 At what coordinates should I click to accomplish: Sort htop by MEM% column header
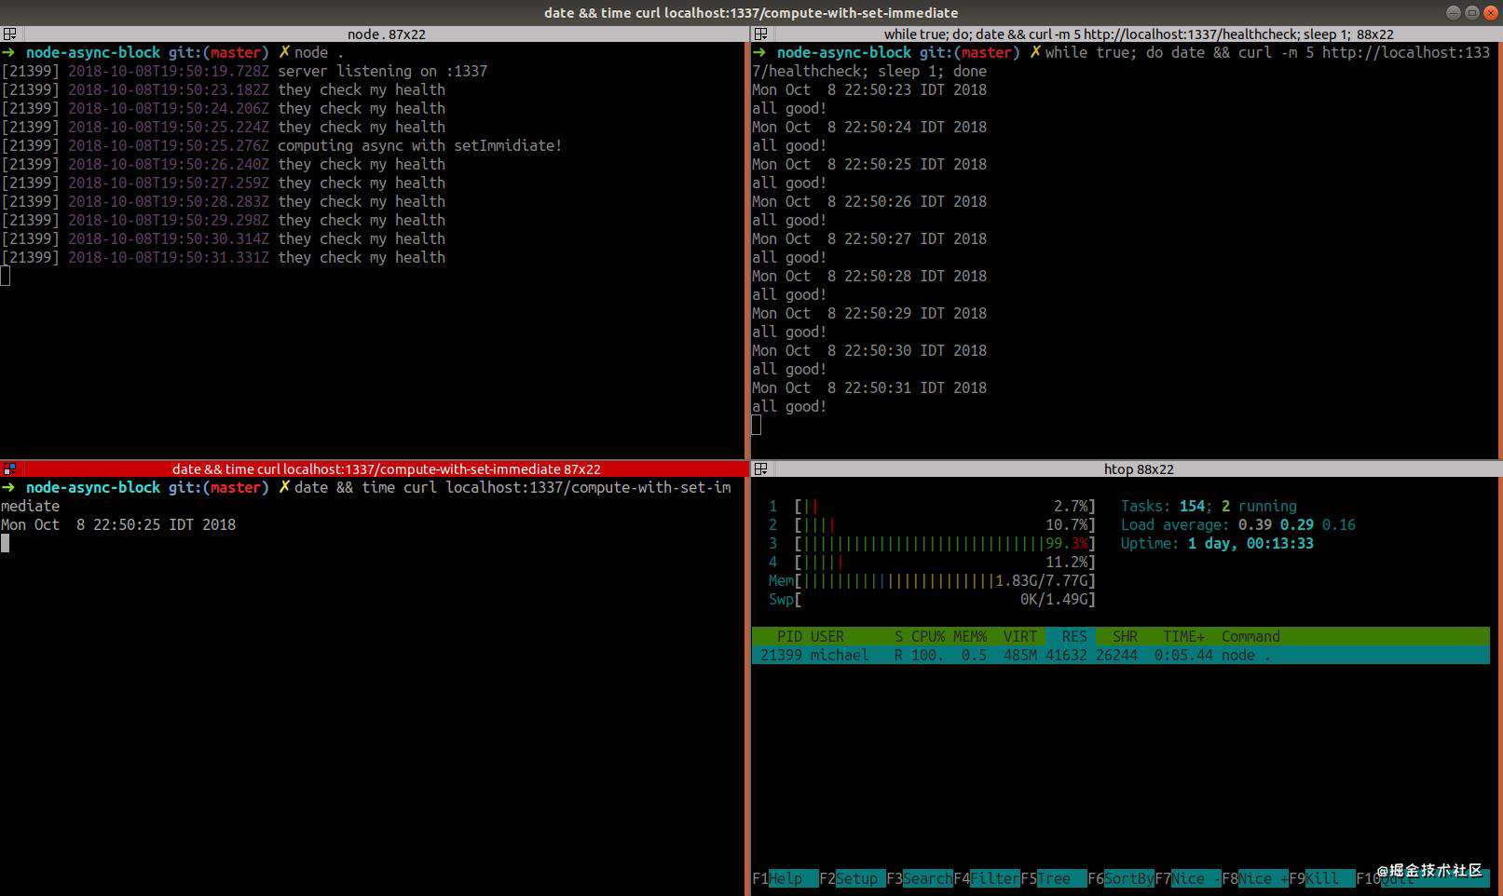pyautogui.click(x=970, y=637)
